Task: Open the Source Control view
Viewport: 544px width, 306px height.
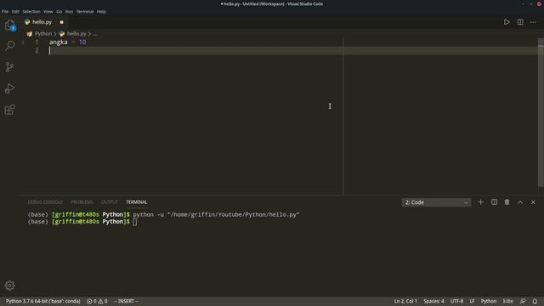Action: [x=9, y=67]
